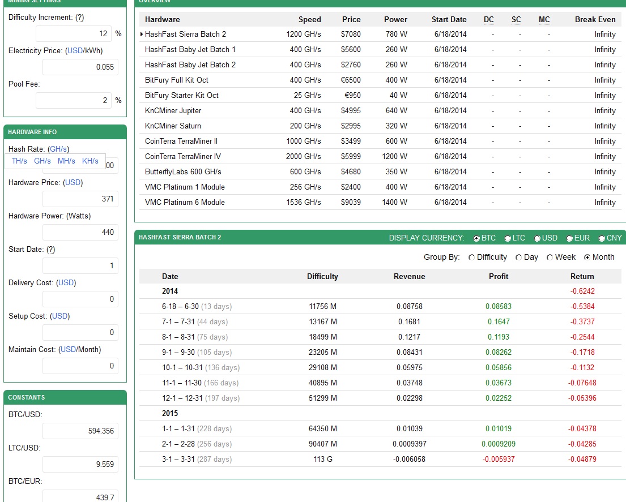The width and height of the screenshot is (626, 502).
Task: Group results by Day
Action: point(518,258)
